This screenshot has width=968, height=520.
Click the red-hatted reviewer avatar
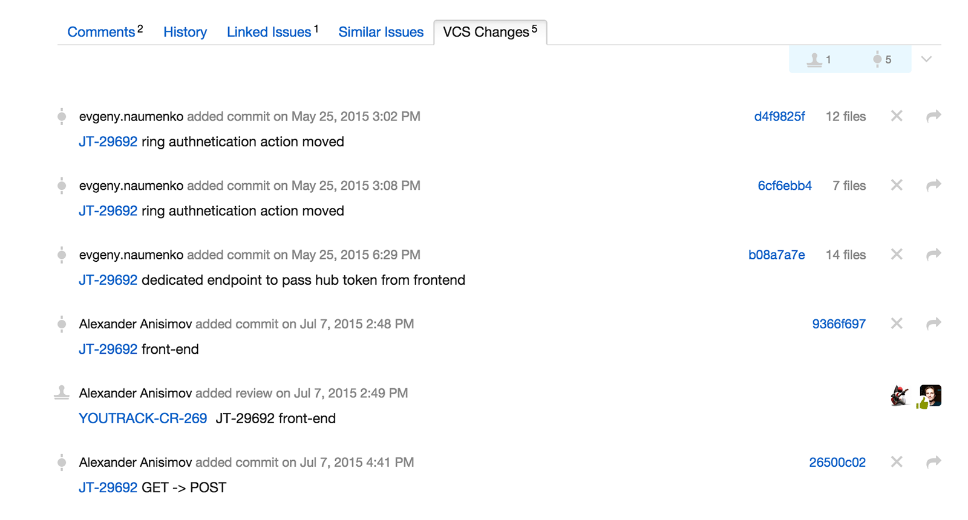click(900, 396)
